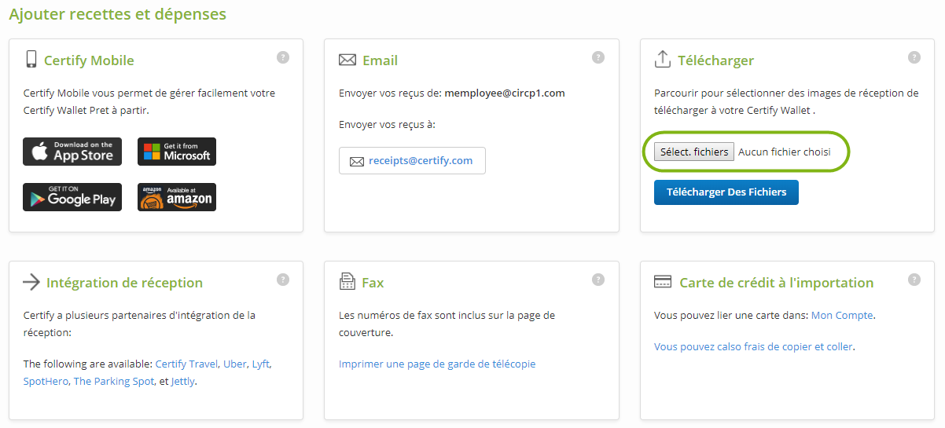The width and height of the screenshot is (945, 428).
Task: Open the Available at Amazon badge
Action: [x=177, y=197]
